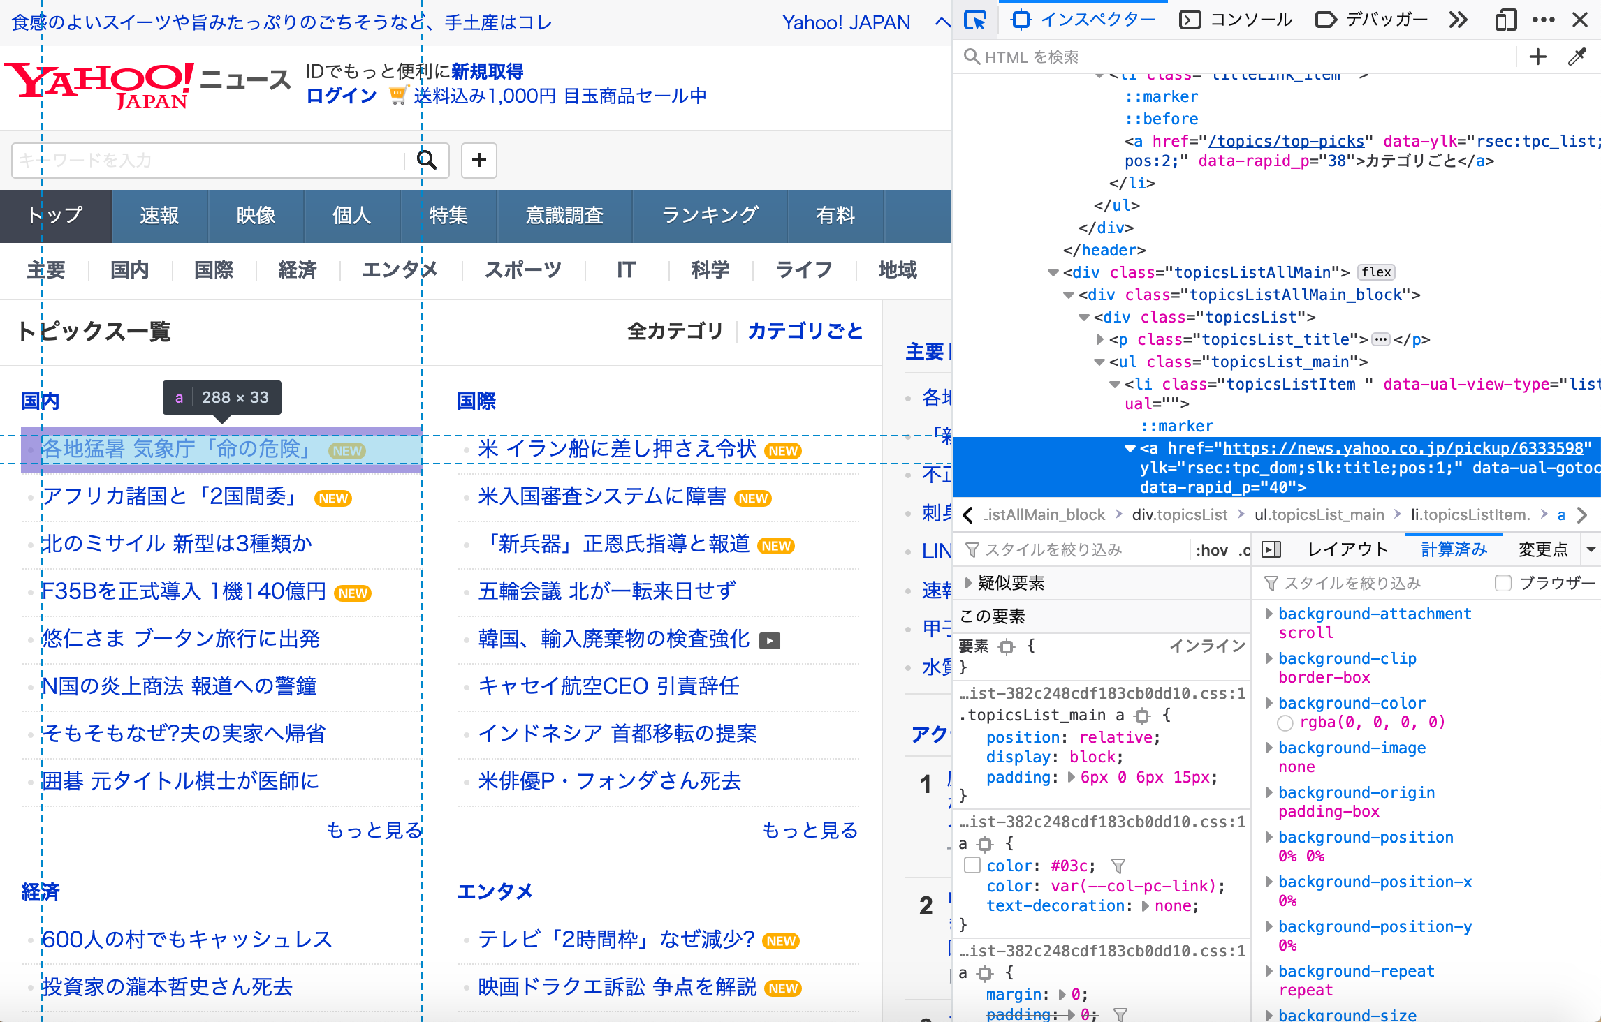Toggle responsive design mode icon
Screen dimensions: 1601x1022
point(1505,20)
